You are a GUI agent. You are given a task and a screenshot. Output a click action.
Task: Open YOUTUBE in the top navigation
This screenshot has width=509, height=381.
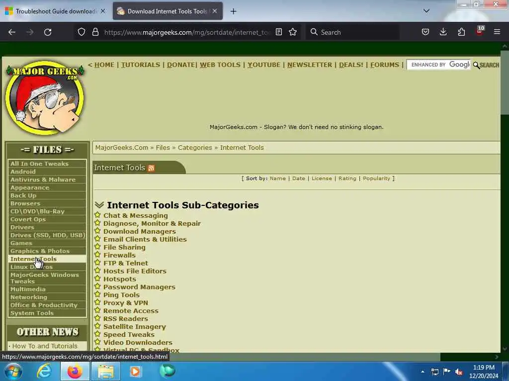264,65
